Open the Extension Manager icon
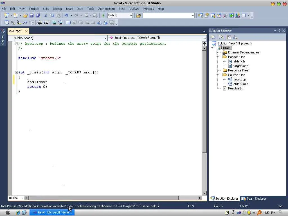 pyautogui.click(x=238, y=15)
